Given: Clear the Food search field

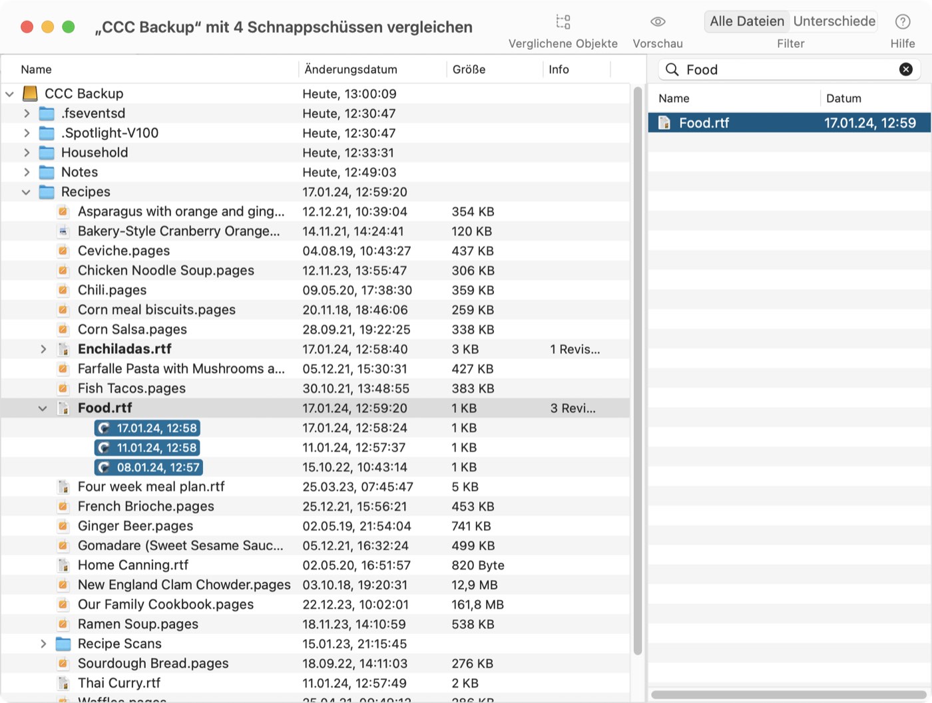Looking at the screenshot, I should click(x=906, y=69).
